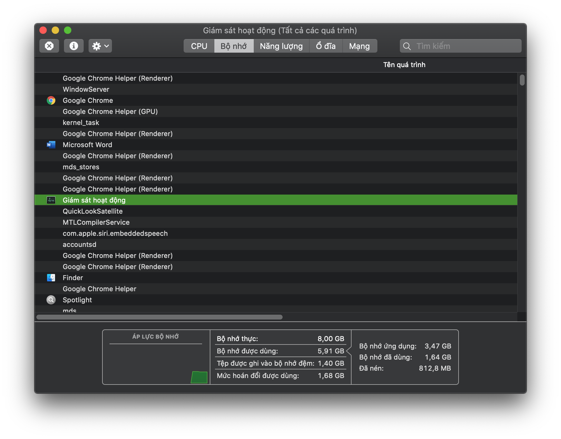
Task: Click the Finder icon in process list
Action: [51, 278]
